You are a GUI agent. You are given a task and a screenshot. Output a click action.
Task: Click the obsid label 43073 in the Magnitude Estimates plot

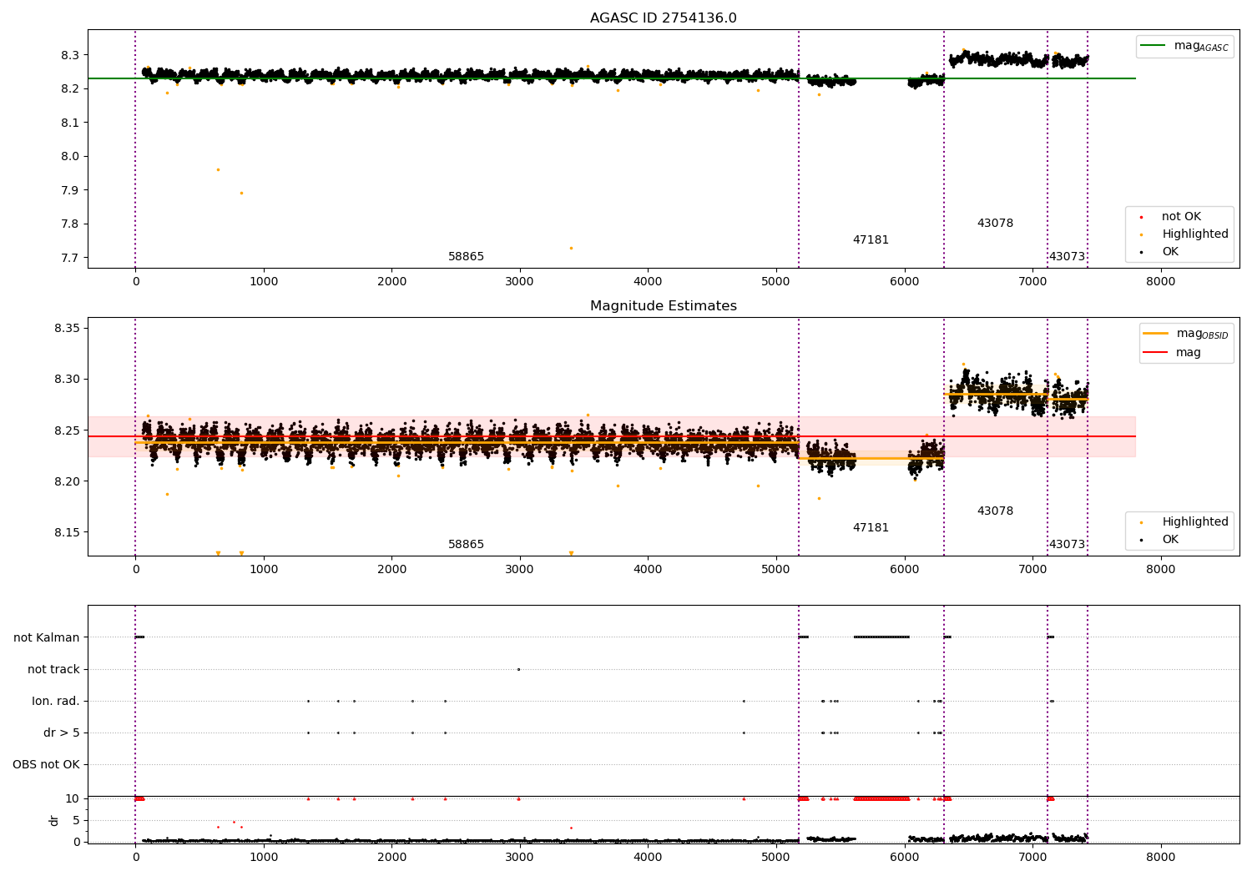coord(1067,545)
